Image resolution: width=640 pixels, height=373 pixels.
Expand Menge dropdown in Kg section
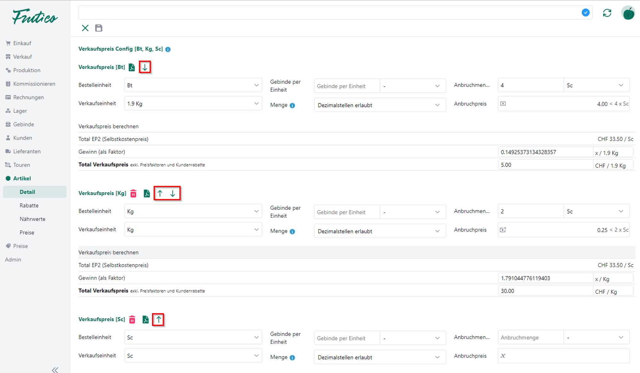click(380, 231)
